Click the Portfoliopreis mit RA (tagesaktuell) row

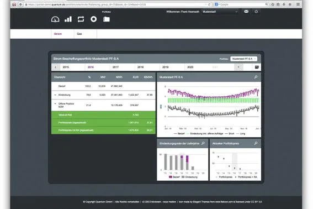point(103,130)
